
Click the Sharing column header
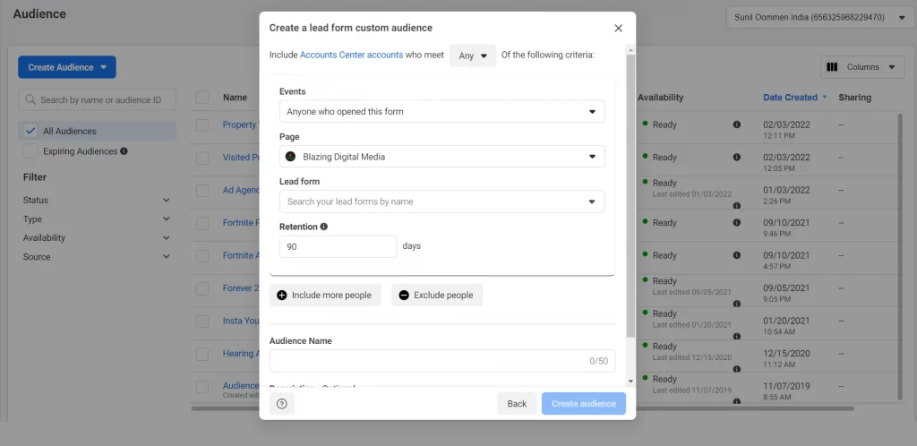click(854, 98)
